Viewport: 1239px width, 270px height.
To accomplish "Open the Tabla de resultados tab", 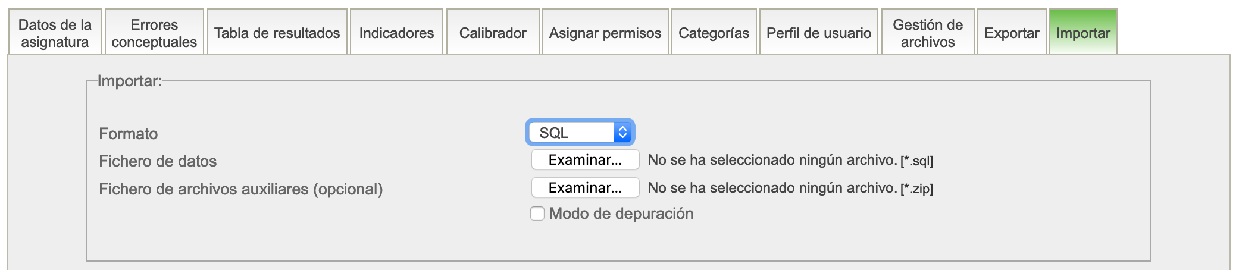I will 277,33.
